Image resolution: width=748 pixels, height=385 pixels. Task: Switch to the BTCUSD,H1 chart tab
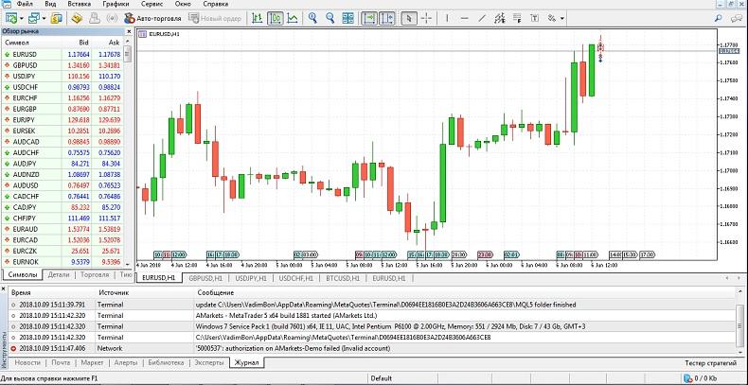pos(343,279)
